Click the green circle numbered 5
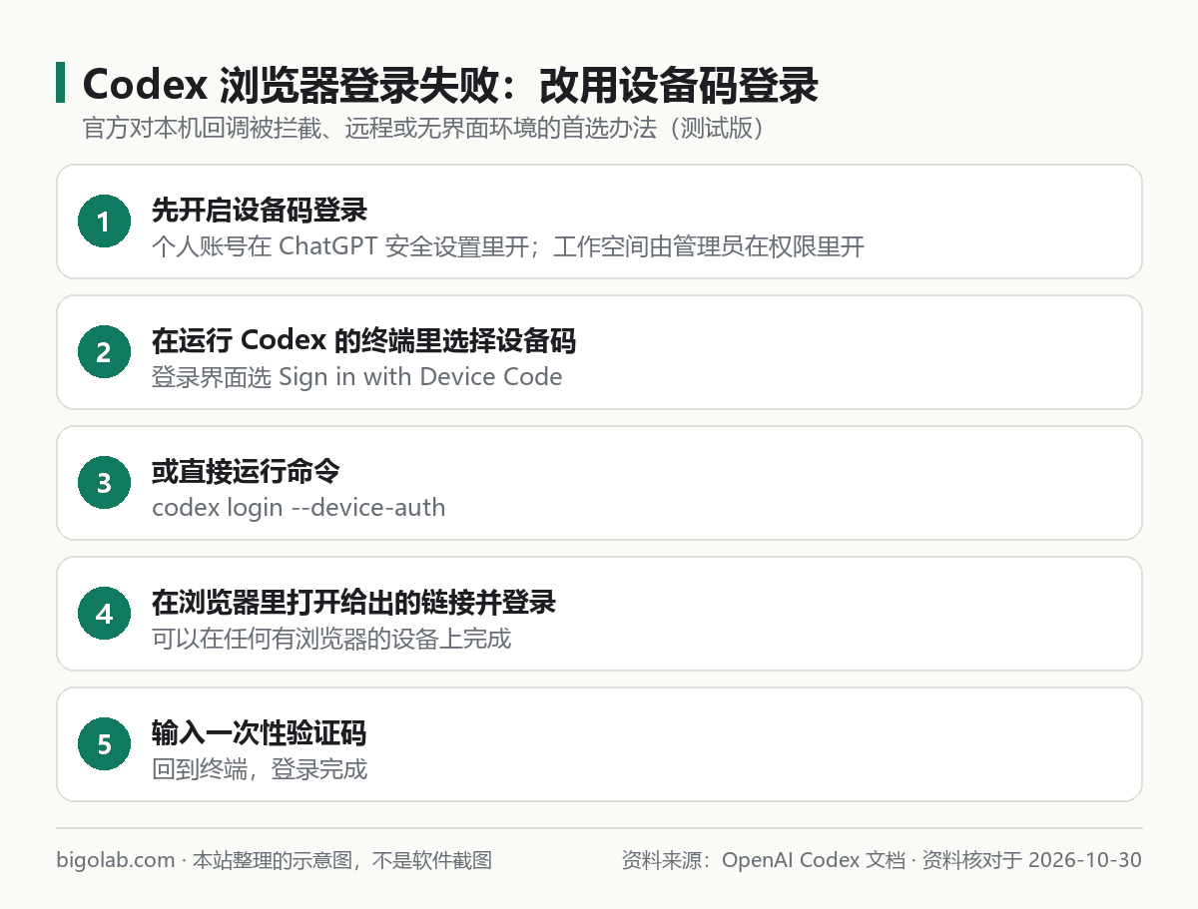Viewport: 1198px width, 909px height. click(x=104, y=744)
